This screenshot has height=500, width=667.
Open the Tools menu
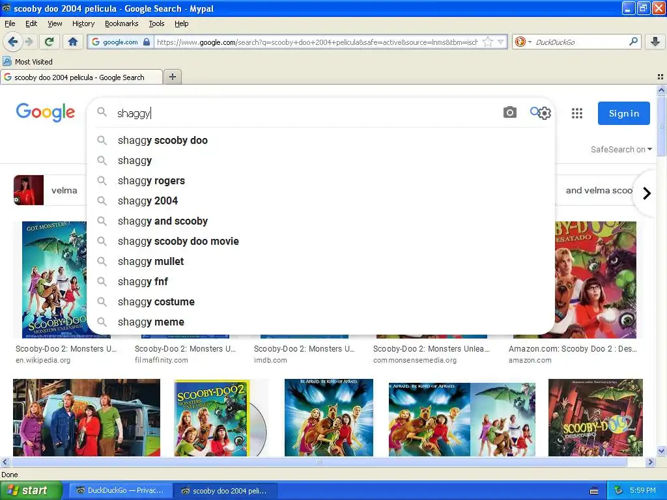[x=156, y=23]
